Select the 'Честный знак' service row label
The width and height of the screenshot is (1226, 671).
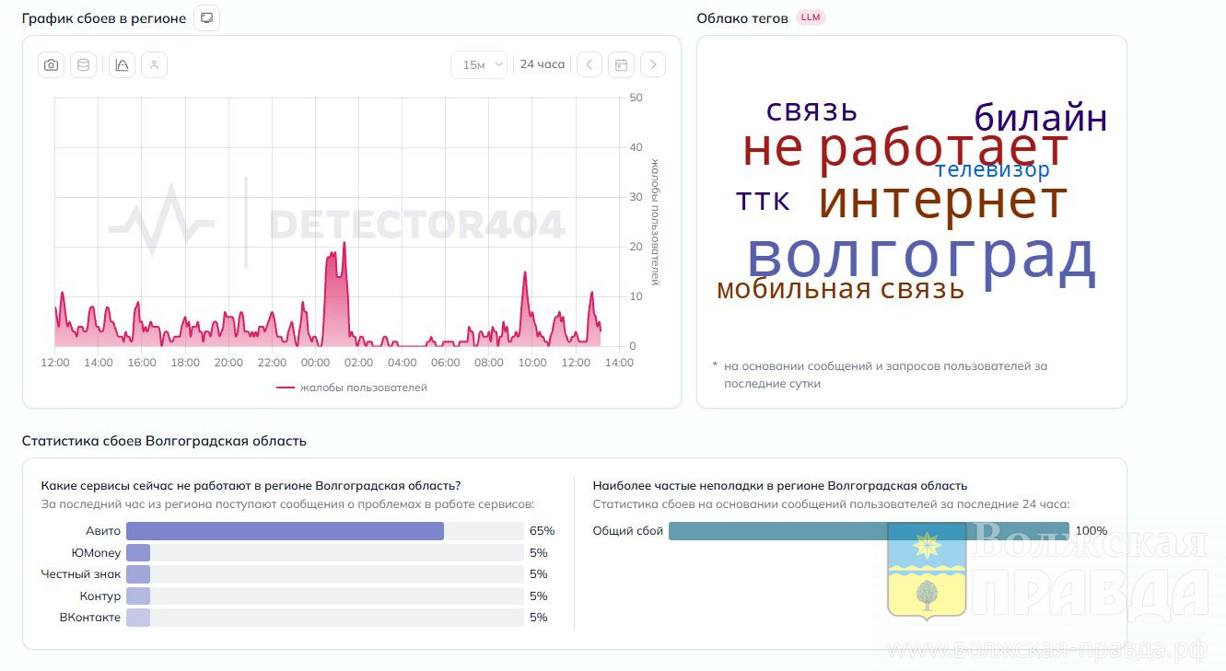pos(81,574)
